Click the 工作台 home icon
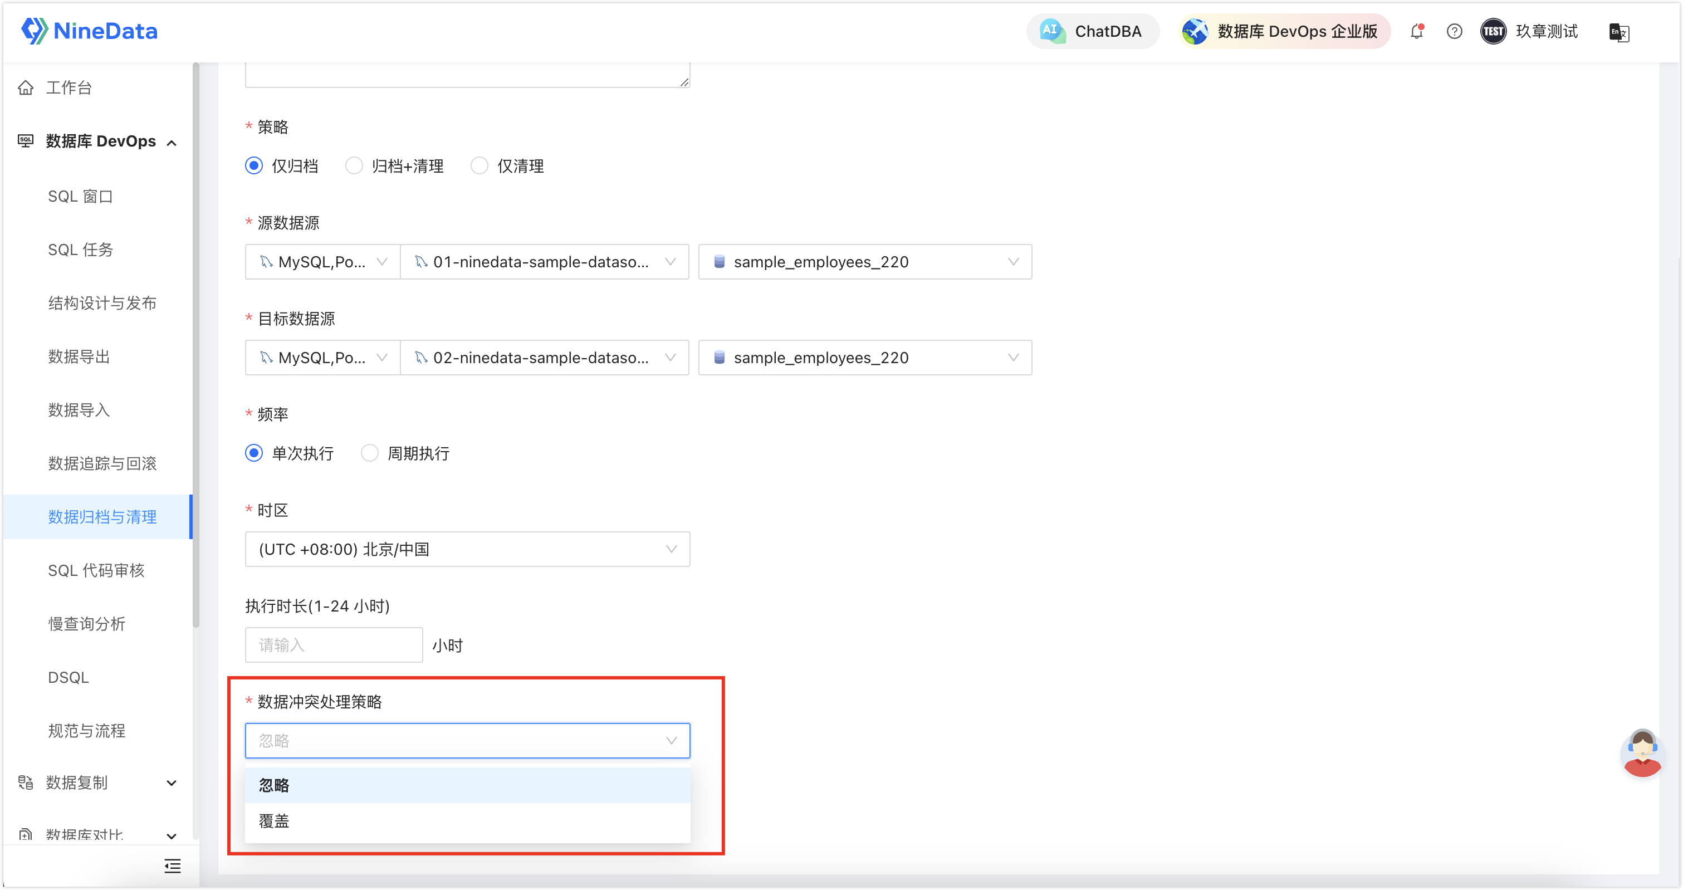 pos(26,87)
